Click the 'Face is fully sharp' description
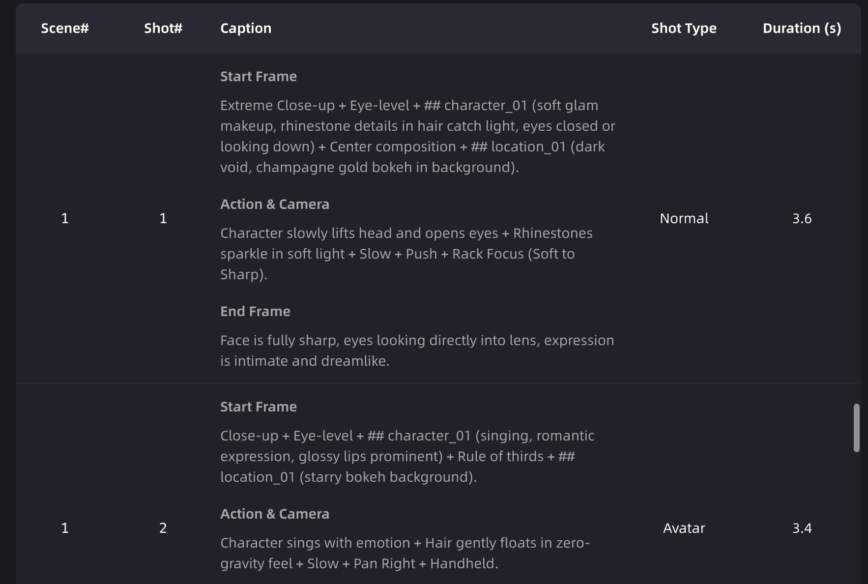The width and height of the screenshot is (868, 584). click(417, 351)
